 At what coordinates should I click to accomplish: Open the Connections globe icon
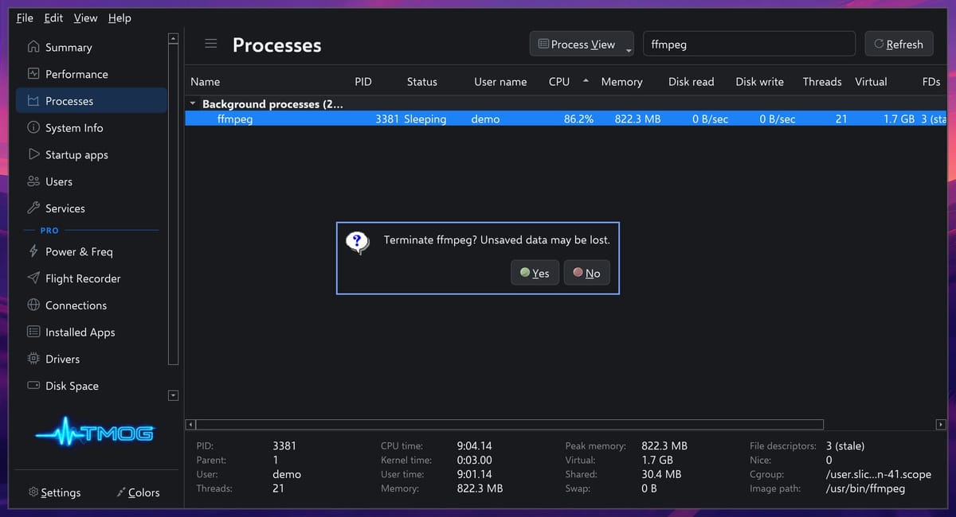pos(33,305)
